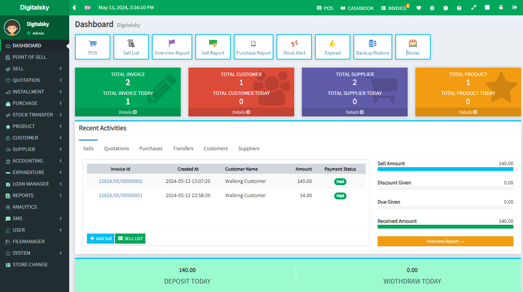523x292 pixels.
Task: Switch to the Suppliers activity tab
Action: click(x=249, y=148)
